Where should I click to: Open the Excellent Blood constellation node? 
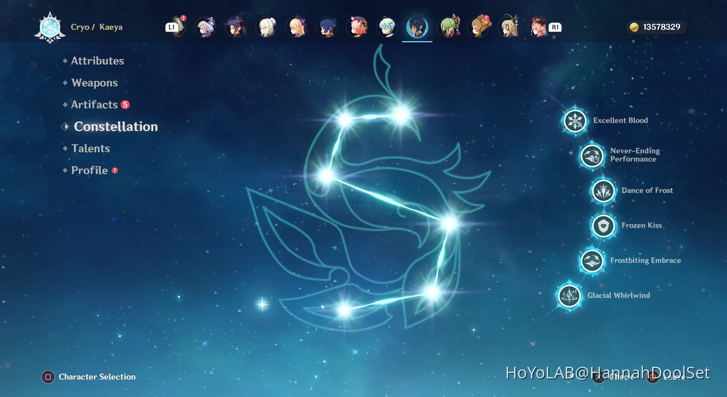[x=575, y=121]
